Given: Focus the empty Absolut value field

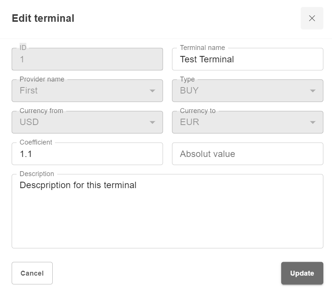Looking at the screenshot, I should coord(247,154).
